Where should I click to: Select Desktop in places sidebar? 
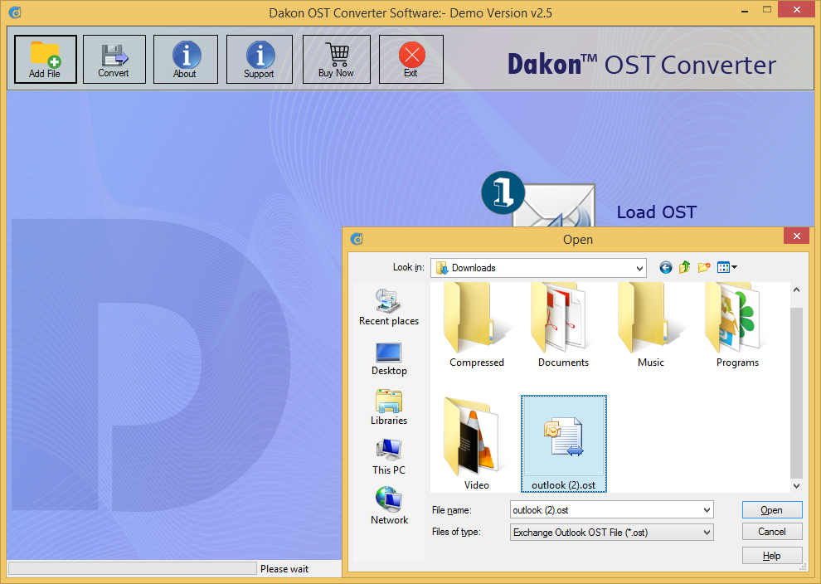(388, 359)
